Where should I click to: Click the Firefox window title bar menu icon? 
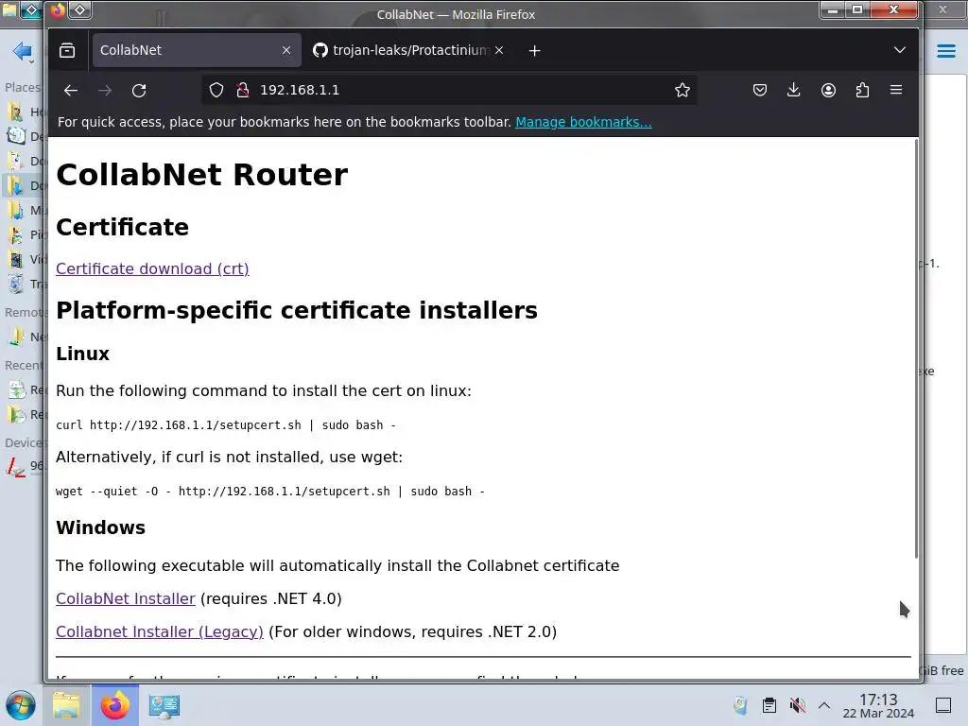click(58, 9)
